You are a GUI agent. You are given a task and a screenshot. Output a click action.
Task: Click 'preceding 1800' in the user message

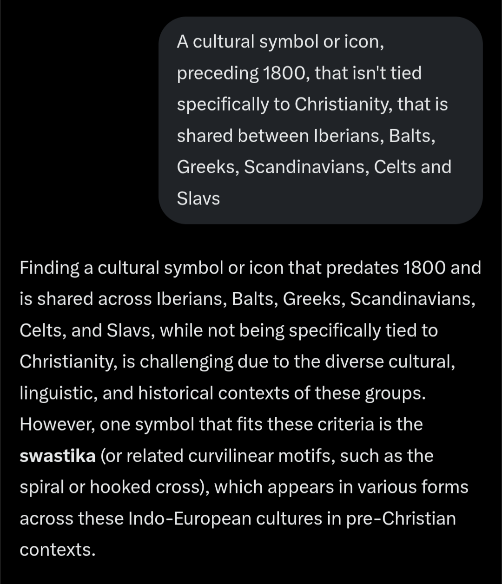[241, 73]
